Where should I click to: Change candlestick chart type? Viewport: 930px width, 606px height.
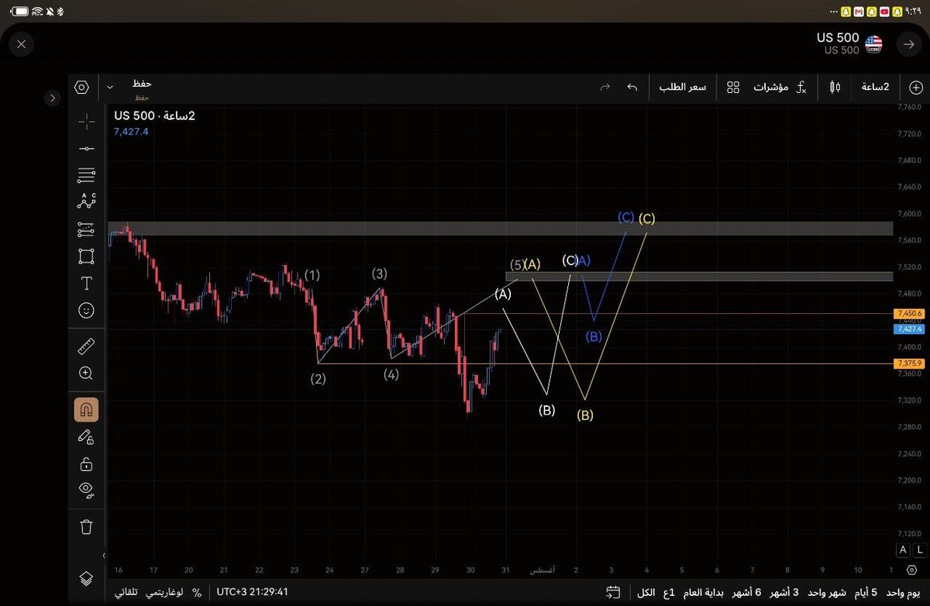[x=835, y=87]
